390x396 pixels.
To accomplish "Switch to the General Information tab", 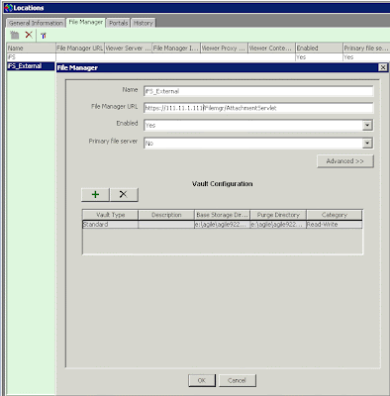I will point(36,23).
